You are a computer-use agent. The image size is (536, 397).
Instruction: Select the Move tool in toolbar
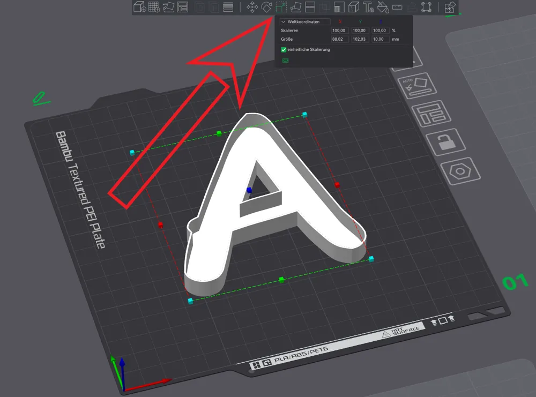click(252, 7)
